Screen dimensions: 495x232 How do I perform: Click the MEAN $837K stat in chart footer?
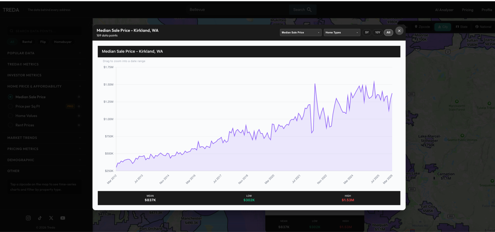click(150, 198)
